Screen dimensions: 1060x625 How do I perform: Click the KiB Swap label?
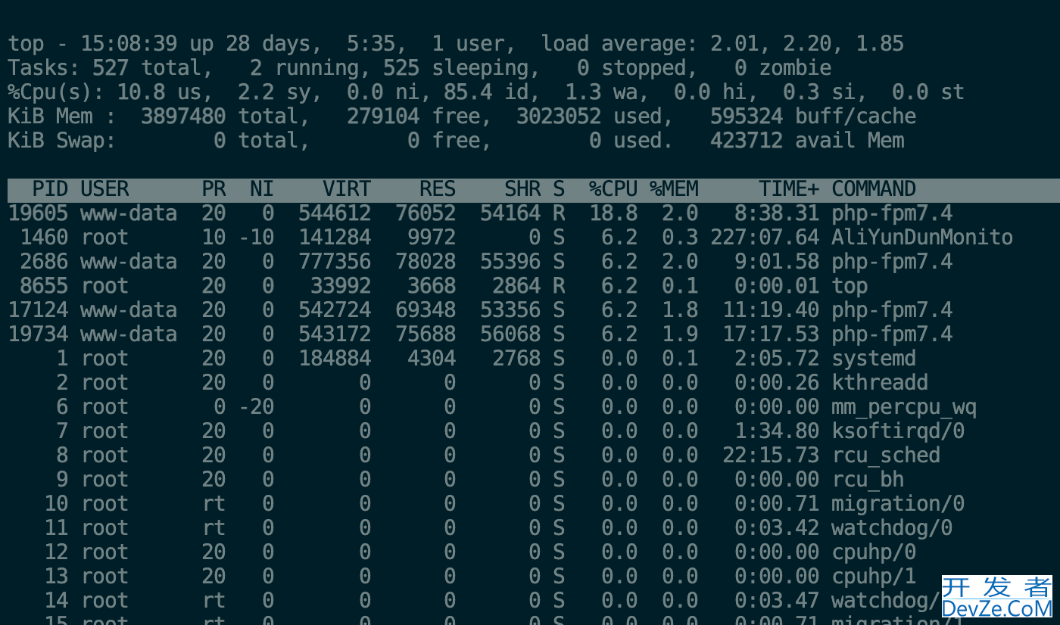point(62,141)
